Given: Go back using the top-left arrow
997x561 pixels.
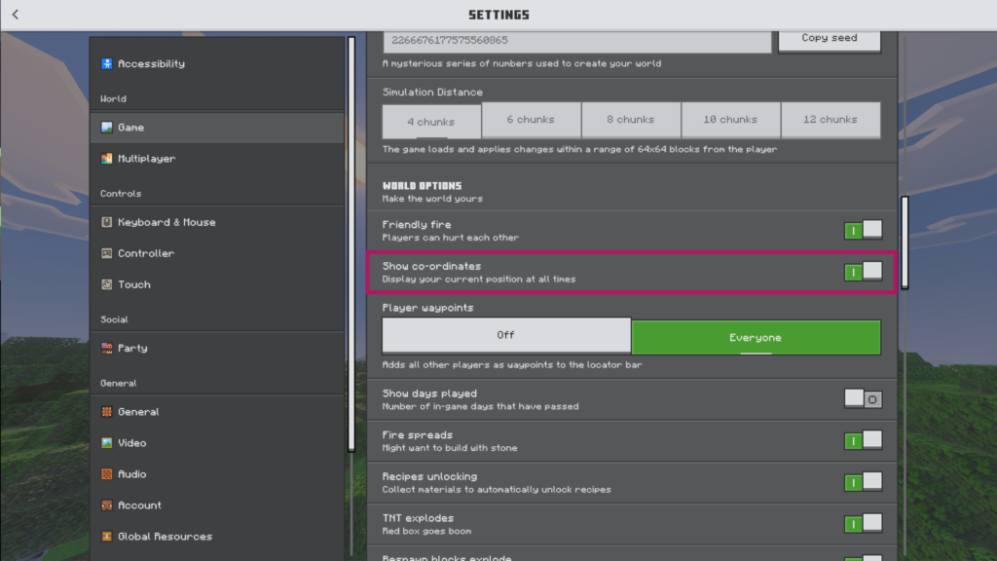Looking at the screenshot, I should point(16,14).
